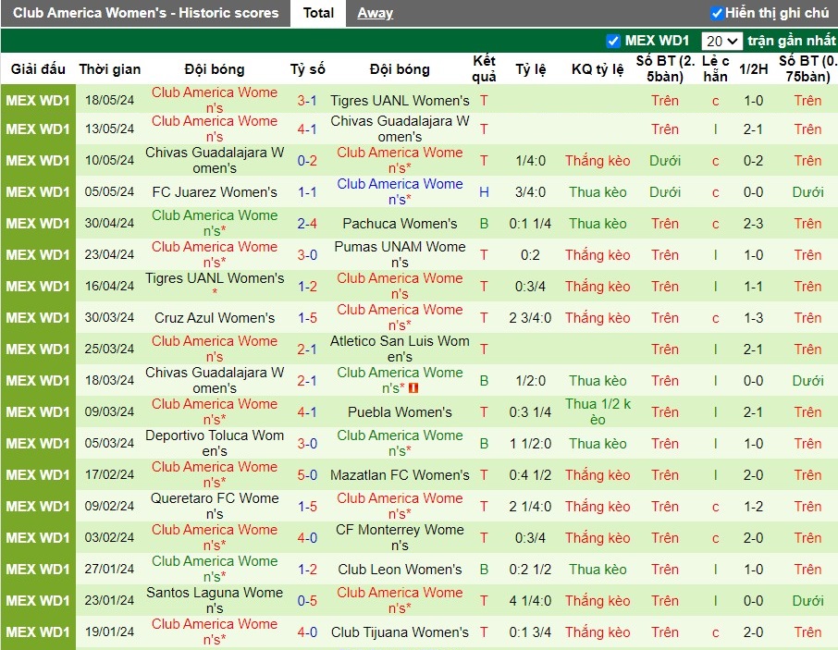Open the Deportivo Toluca Women's team link

coord(215,443)
